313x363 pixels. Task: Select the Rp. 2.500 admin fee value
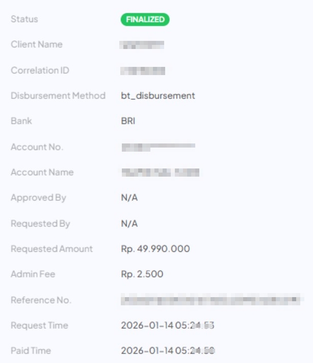142,275
